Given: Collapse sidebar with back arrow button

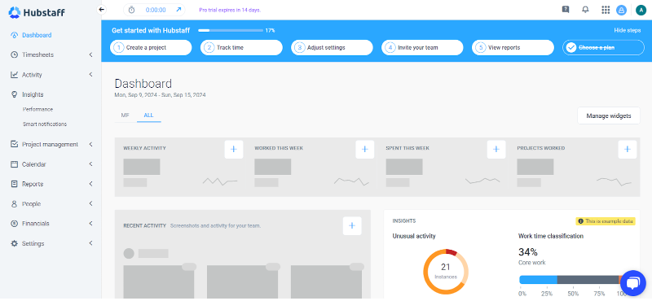Looking at the screenshot, I should click(101, 10).
